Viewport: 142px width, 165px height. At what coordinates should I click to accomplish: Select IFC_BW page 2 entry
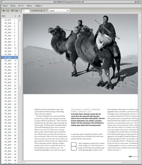click(10, 23)
